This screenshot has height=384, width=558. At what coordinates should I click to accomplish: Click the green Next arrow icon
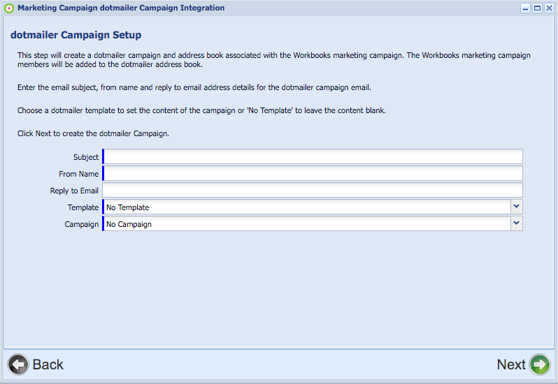(540, 364)
